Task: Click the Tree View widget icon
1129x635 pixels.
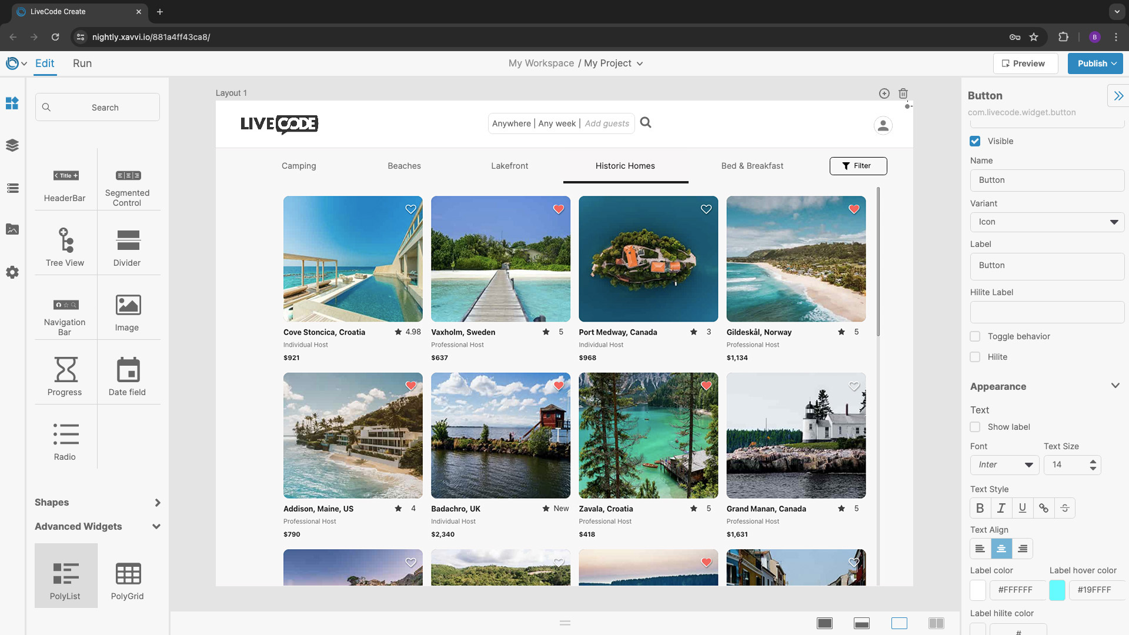Action: [65, 240]
